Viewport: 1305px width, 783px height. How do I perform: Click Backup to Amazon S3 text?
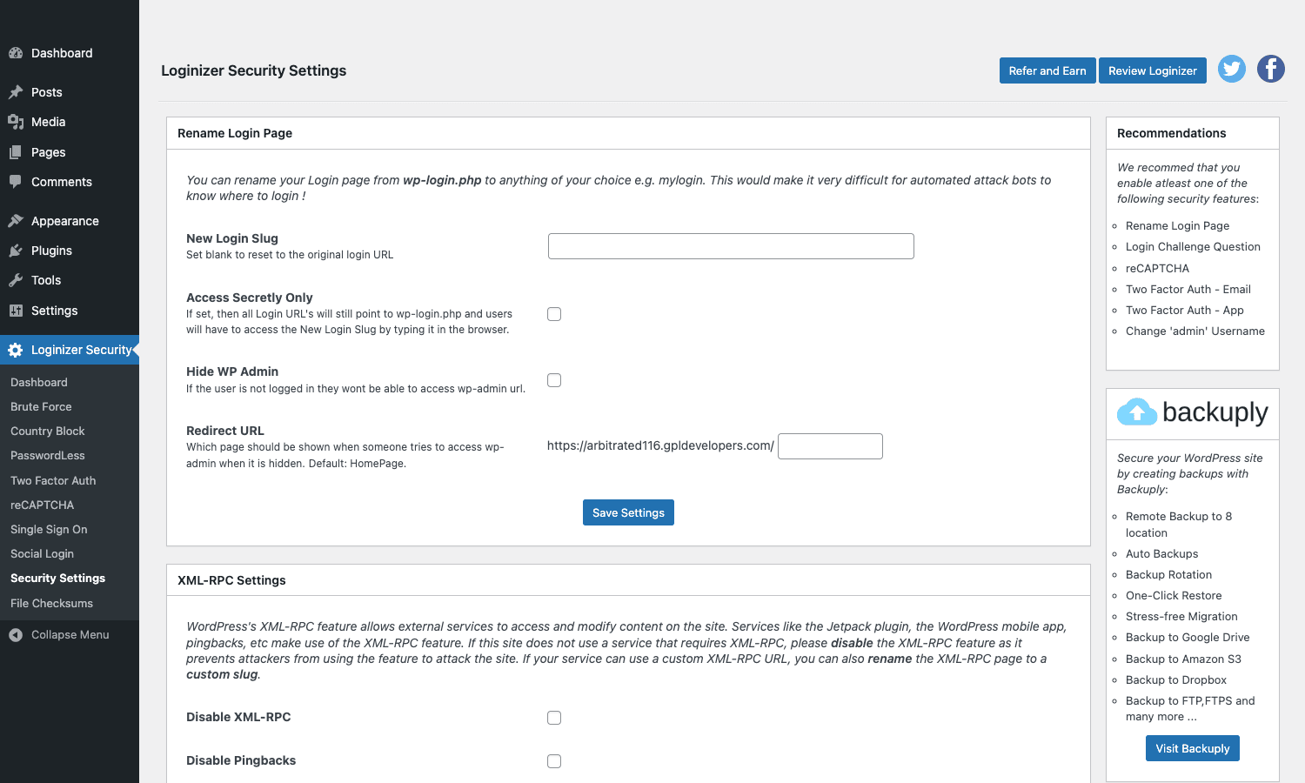(x=1183, y=659)
